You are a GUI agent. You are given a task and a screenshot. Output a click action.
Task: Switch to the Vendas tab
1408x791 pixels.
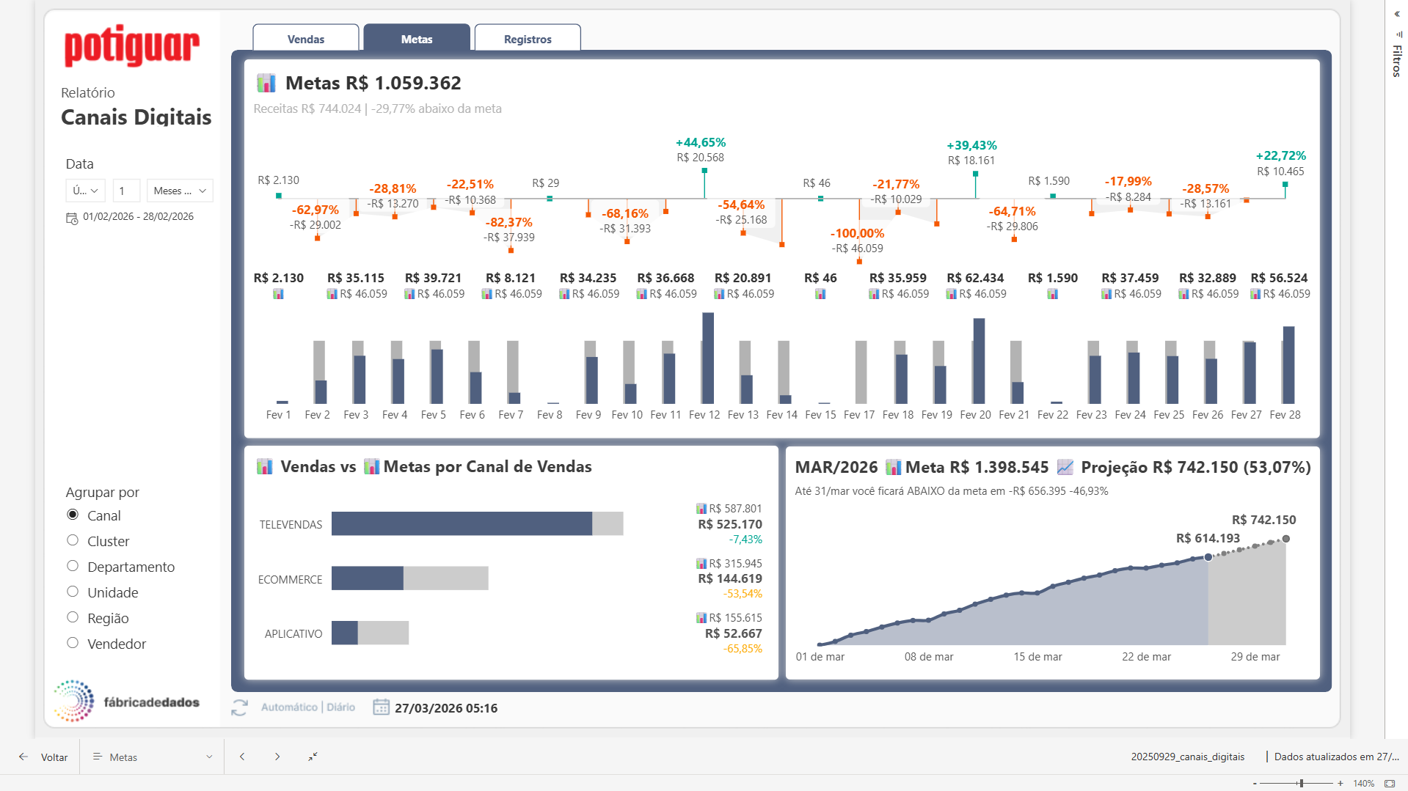(x=305, y=39)
